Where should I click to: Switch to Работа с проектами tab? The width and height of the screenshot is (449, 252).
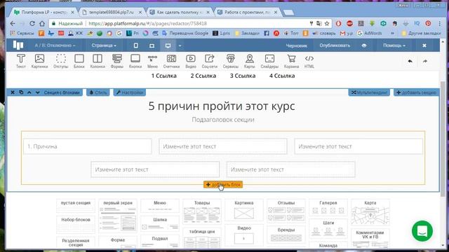(247, 13)
